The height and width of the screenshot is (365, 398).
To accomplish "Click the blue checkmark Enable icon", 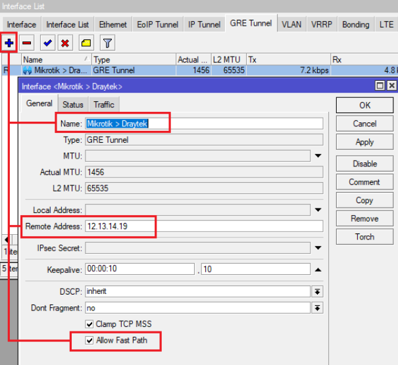I will click(47, 43).
